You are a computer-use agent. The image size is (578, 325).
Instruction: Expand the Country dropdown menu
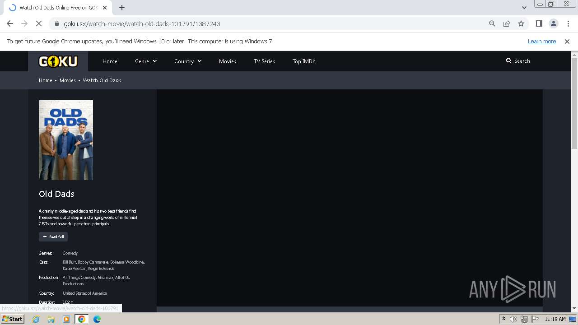pos(188,61)
